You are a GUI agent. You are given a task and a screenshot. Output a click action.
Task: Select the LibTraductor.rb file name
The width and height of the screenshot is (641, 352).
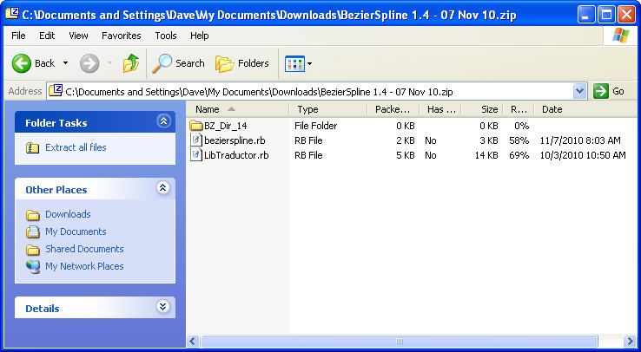236,155
